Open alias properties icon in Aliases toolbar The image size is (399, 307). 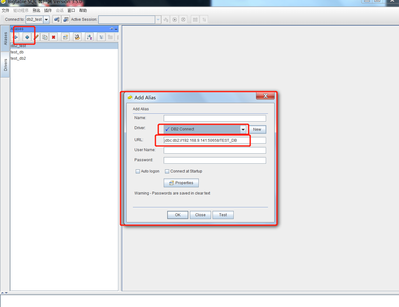click(65, 37)
